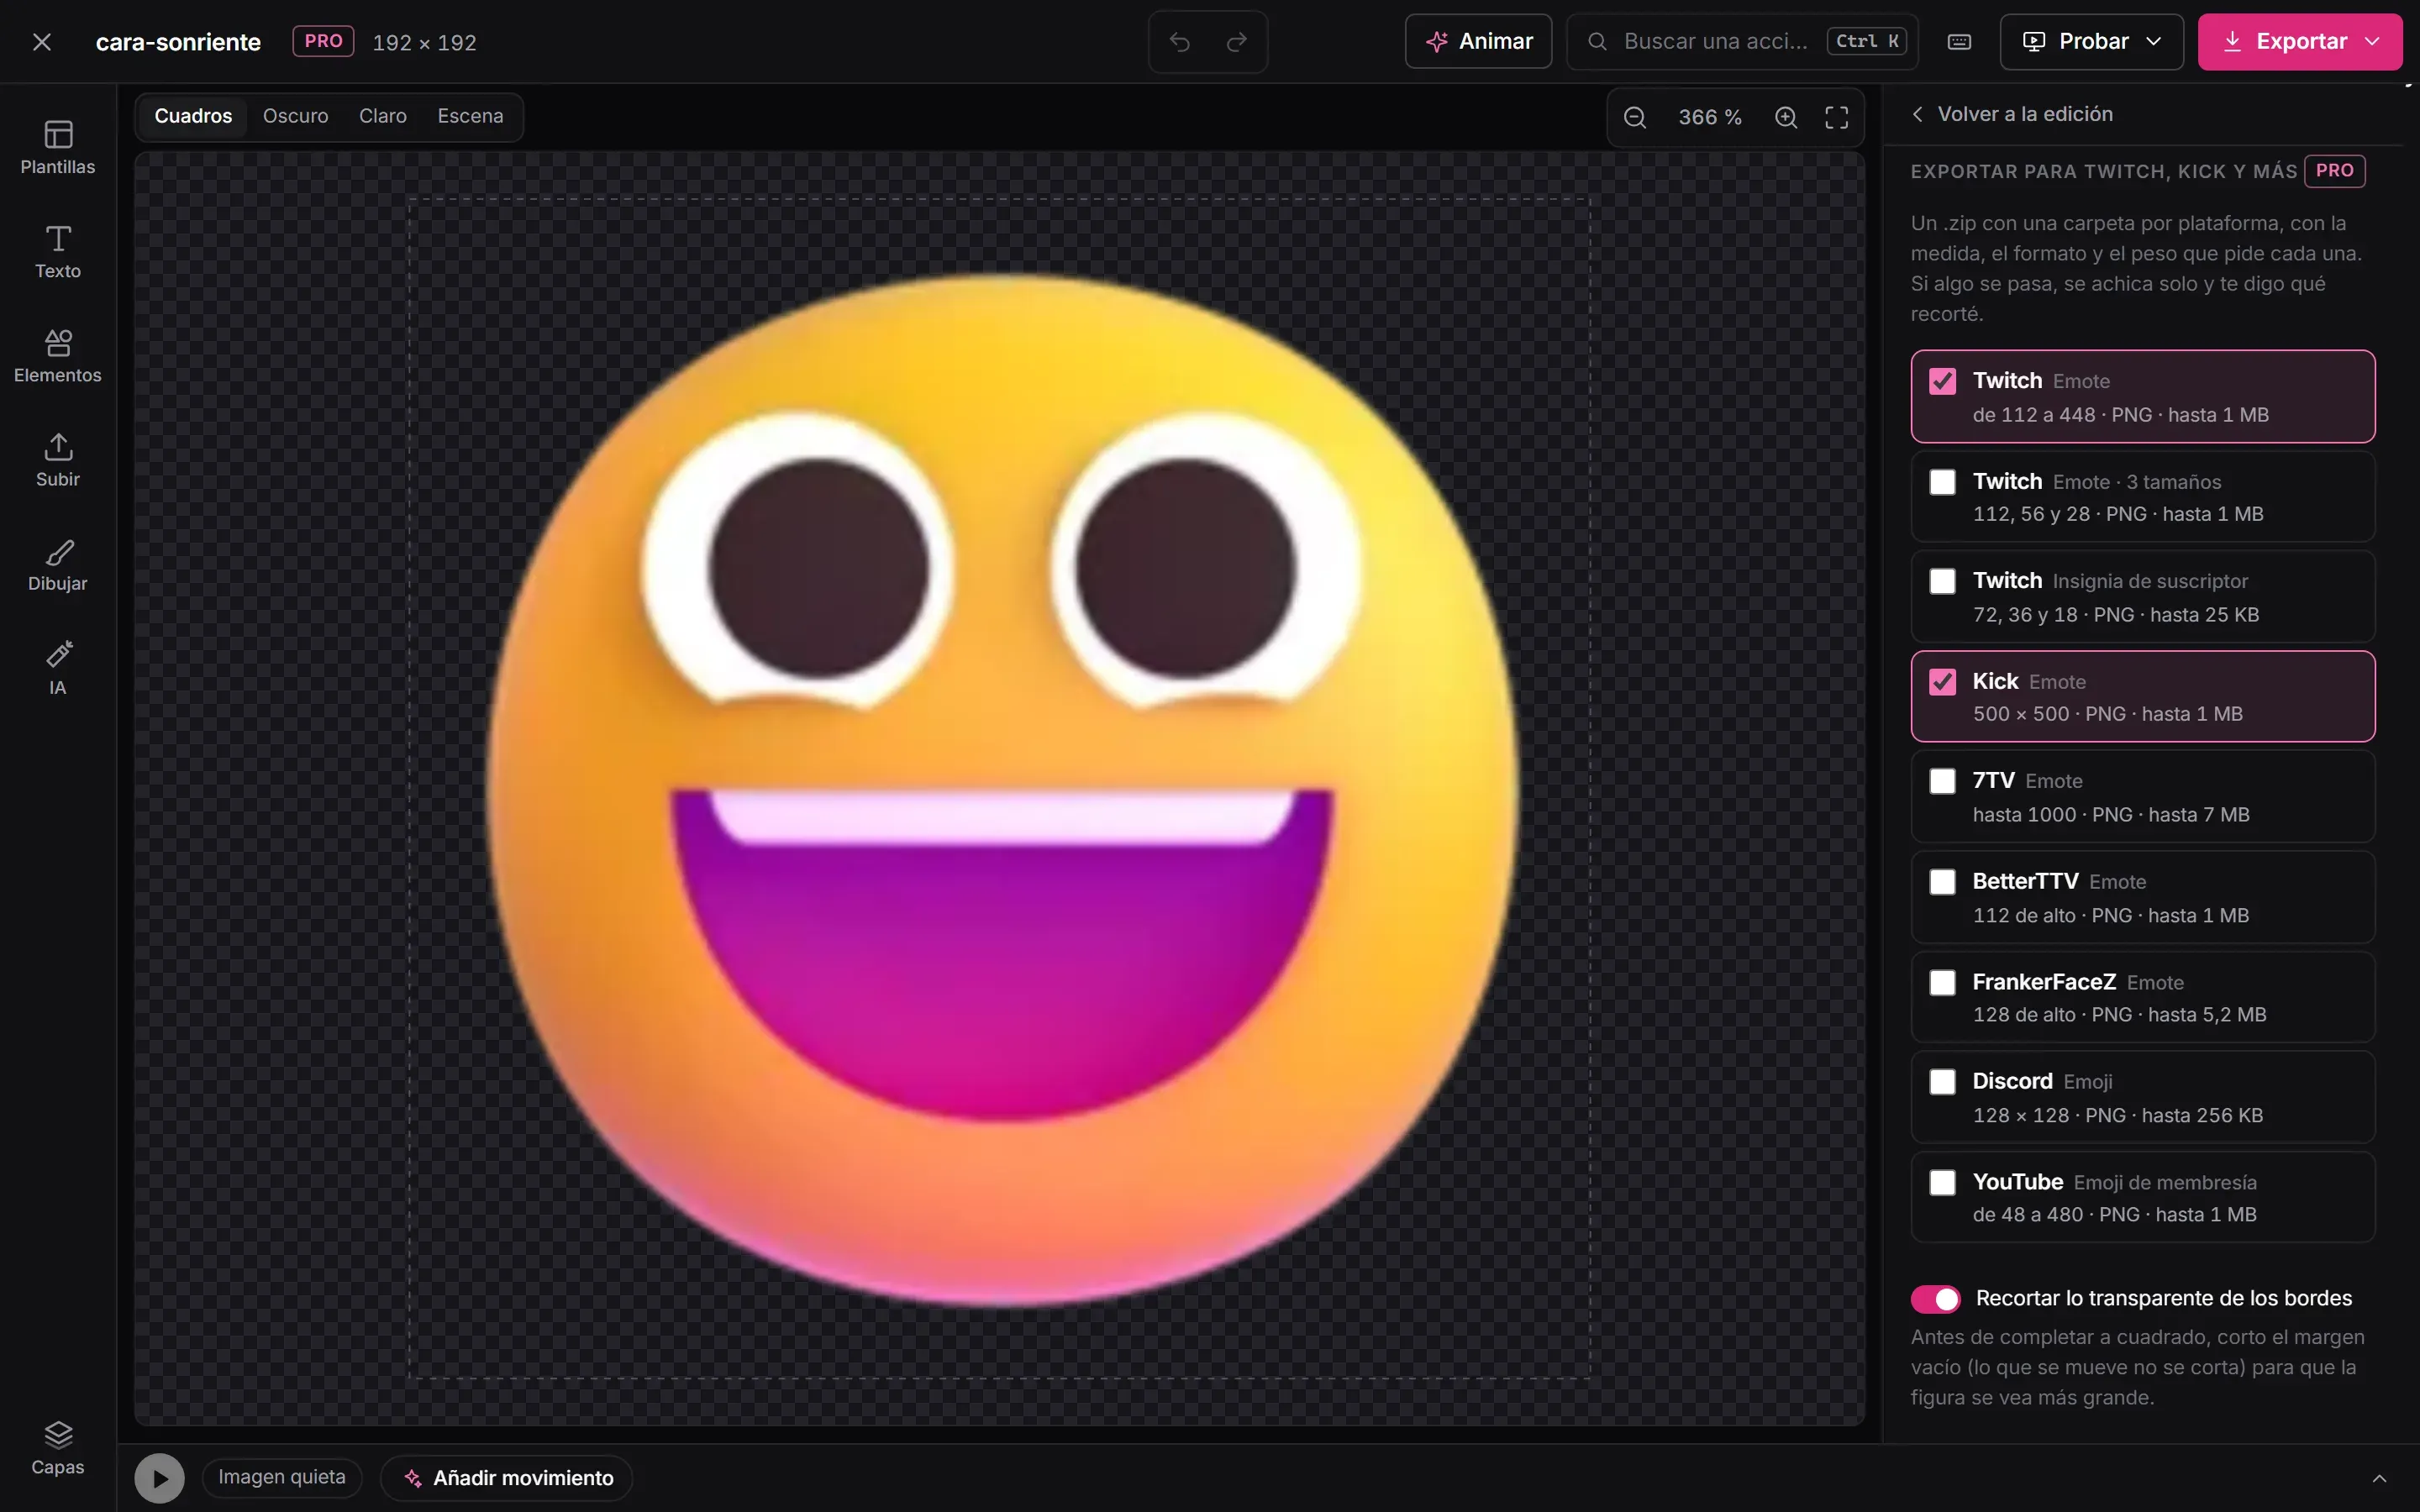
Task: Open the keyboard shortcuts icon
Action: pyautogui.click(x=1960, y=42)
